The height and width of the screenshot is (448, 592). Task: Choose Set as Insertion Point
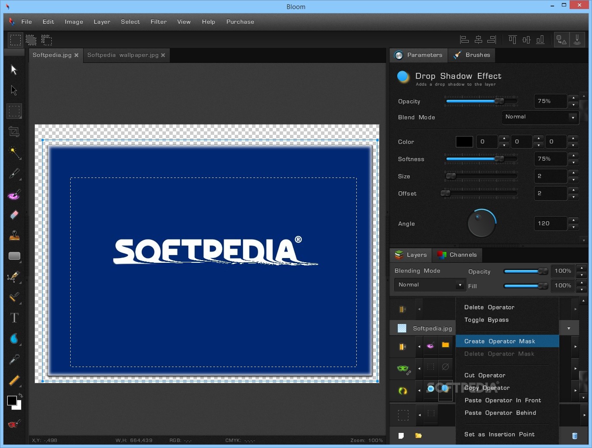499,434
